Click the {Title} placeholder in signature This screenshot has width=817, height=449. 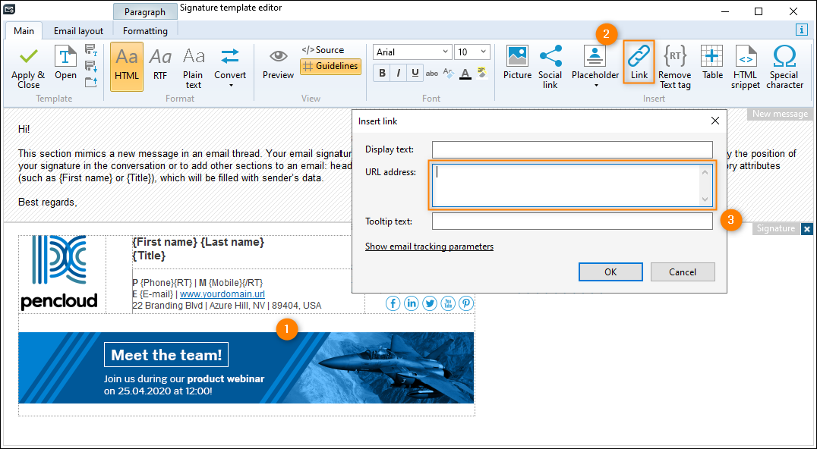pos(149,256)
